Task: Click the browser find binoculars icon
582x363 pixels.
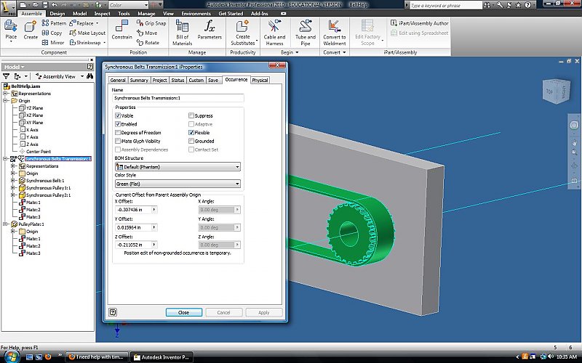Action: click(89, 76)
